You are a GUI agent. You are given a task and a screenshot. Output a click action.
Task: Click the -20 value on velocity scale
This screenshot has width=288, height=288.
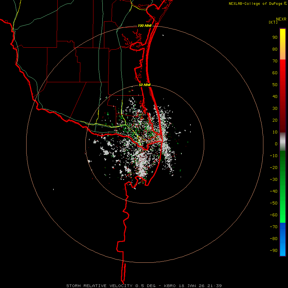pyautogui.click(x=274, y=168)
